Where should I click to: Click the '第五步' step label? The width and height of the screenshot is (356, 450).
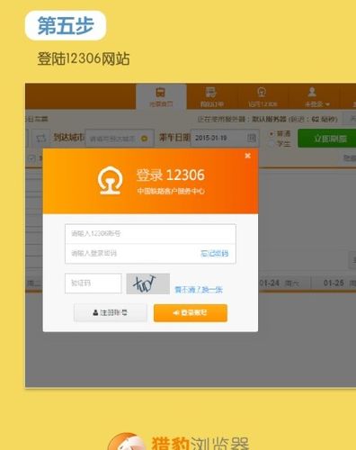pyautogui.click(x=66, y=25)
